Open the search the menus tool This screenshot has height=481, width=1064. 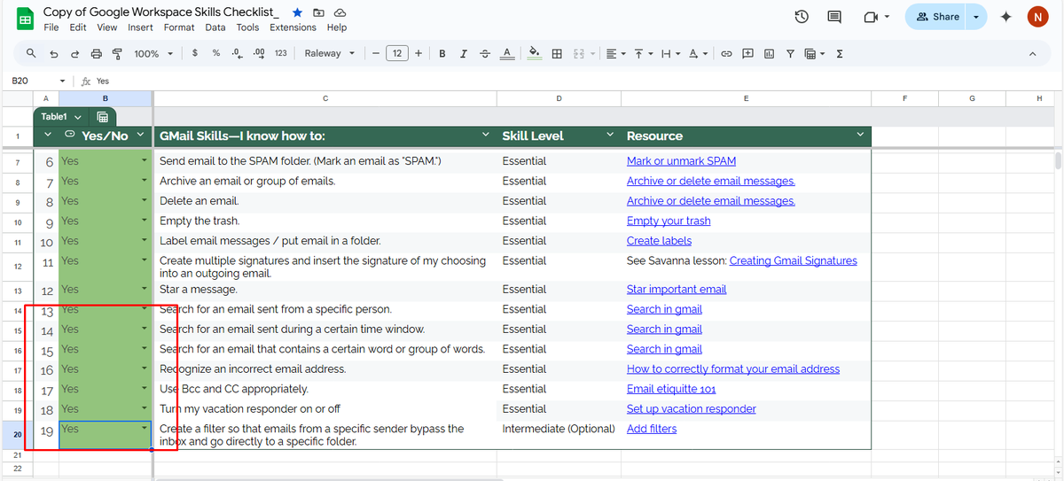(31, 53)
